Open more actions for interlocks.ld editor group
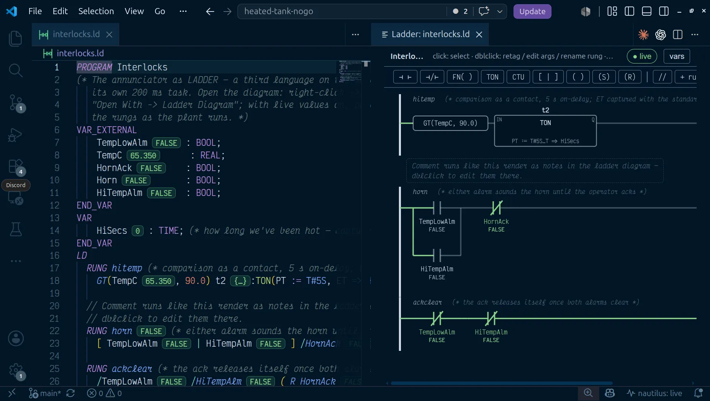710x401 pixels. (355, 35)
